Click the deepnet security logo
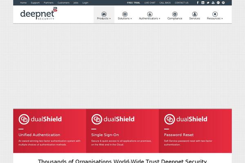245x163 pixels. [x=39, y=13]
